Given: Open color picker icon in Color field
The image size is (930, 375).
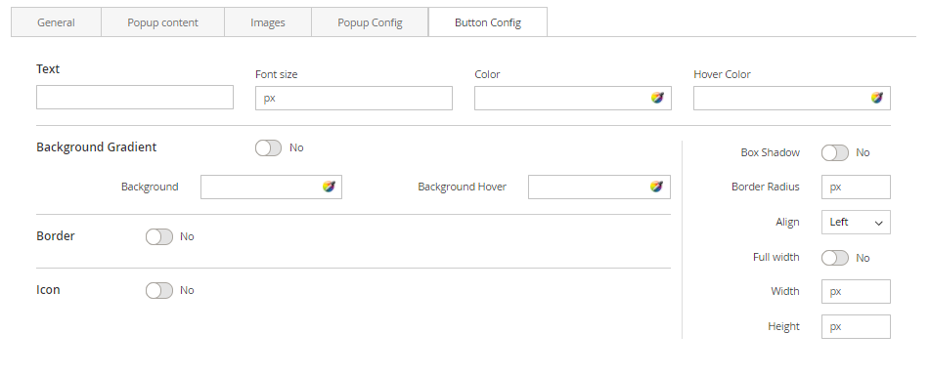Looking at the screenshot, I should [657, 98].
